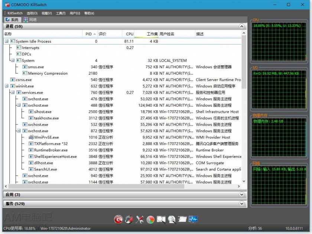The image size is (312, 234).
Task: Click the icon beside TXPlatform.exe *32
Action: coord(31,144)
